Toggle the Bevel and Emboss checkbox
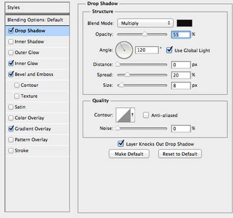The image size is (233, 218). 11,74
